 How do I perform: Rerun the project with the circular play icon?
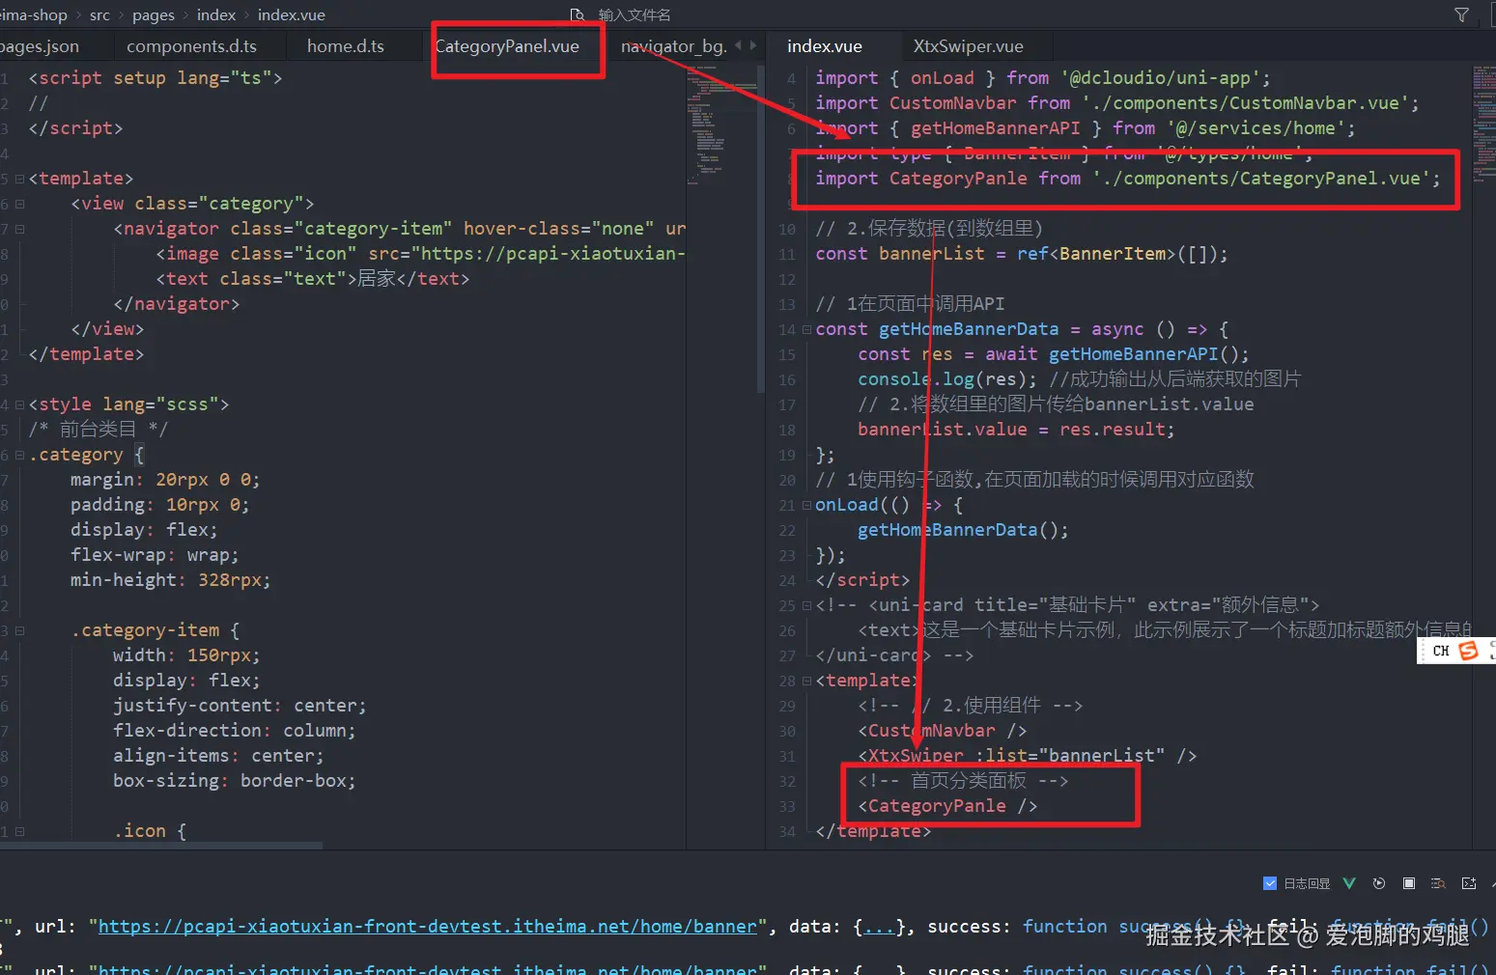(x=1379, y=883)
